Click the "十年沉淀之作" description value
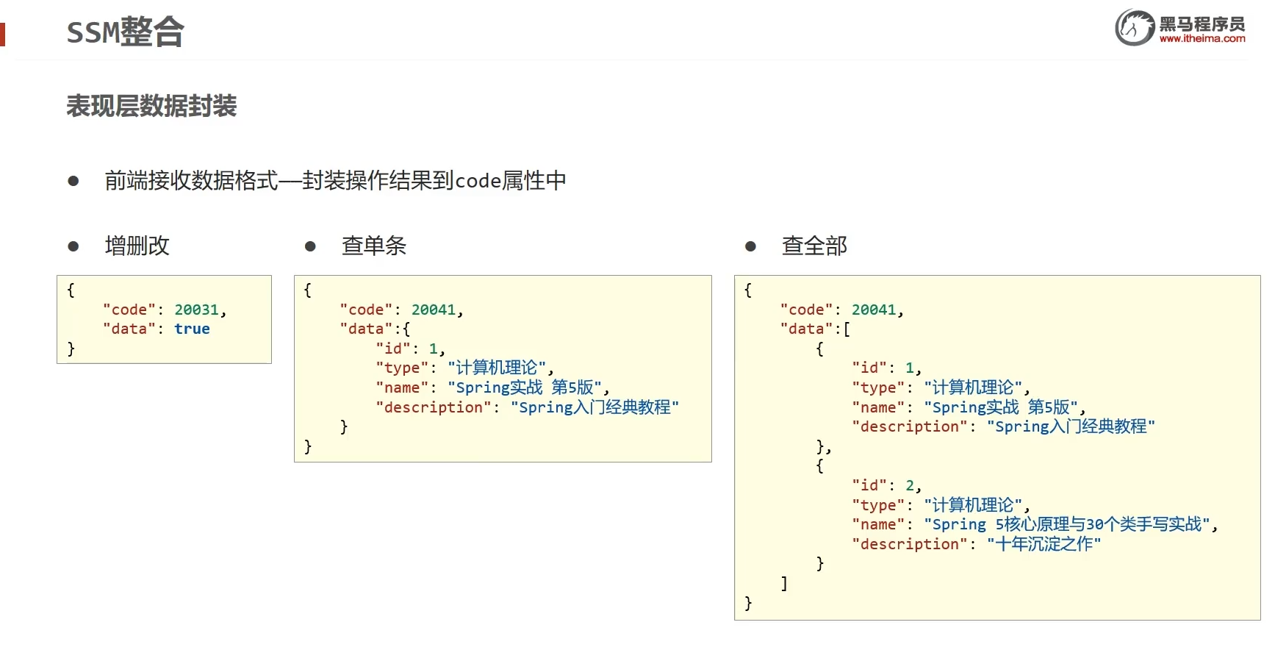The height and width of the screenshot is (661, 1275). [1044, 544]
